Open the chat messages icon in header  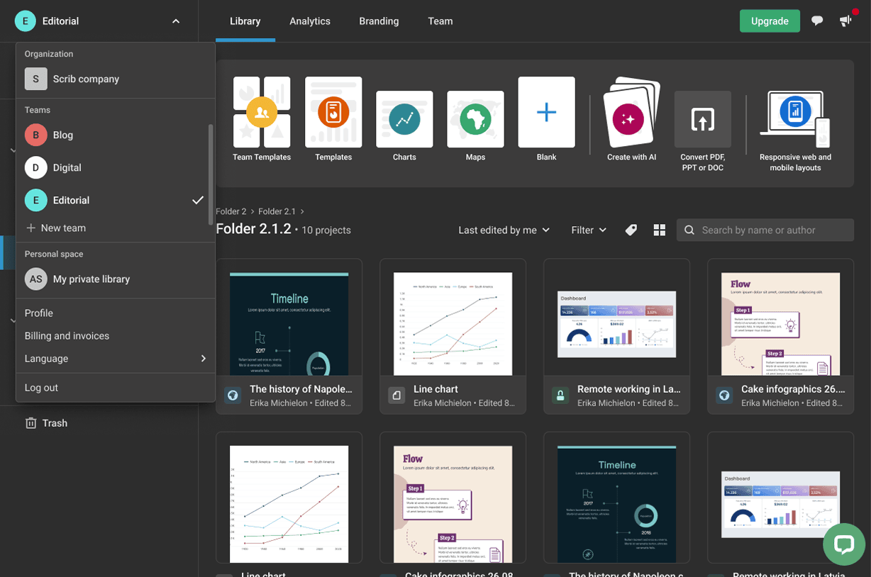[x=817, y=21]
